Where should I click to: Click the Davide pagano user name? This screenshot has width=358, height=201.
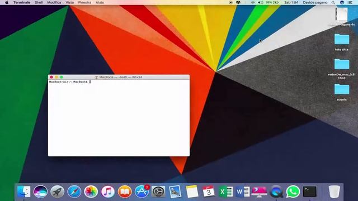(315, 2)
